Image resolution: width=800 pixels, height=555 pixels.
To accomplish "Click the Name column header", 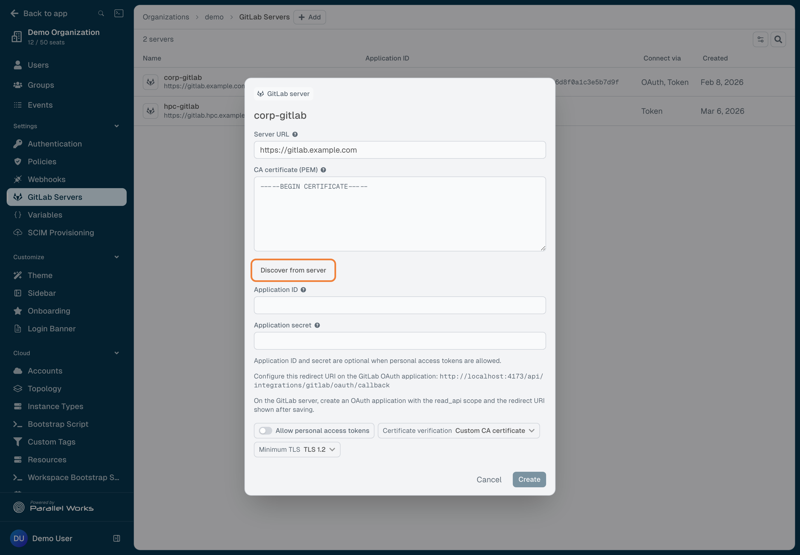I will [x=152, y=58].
